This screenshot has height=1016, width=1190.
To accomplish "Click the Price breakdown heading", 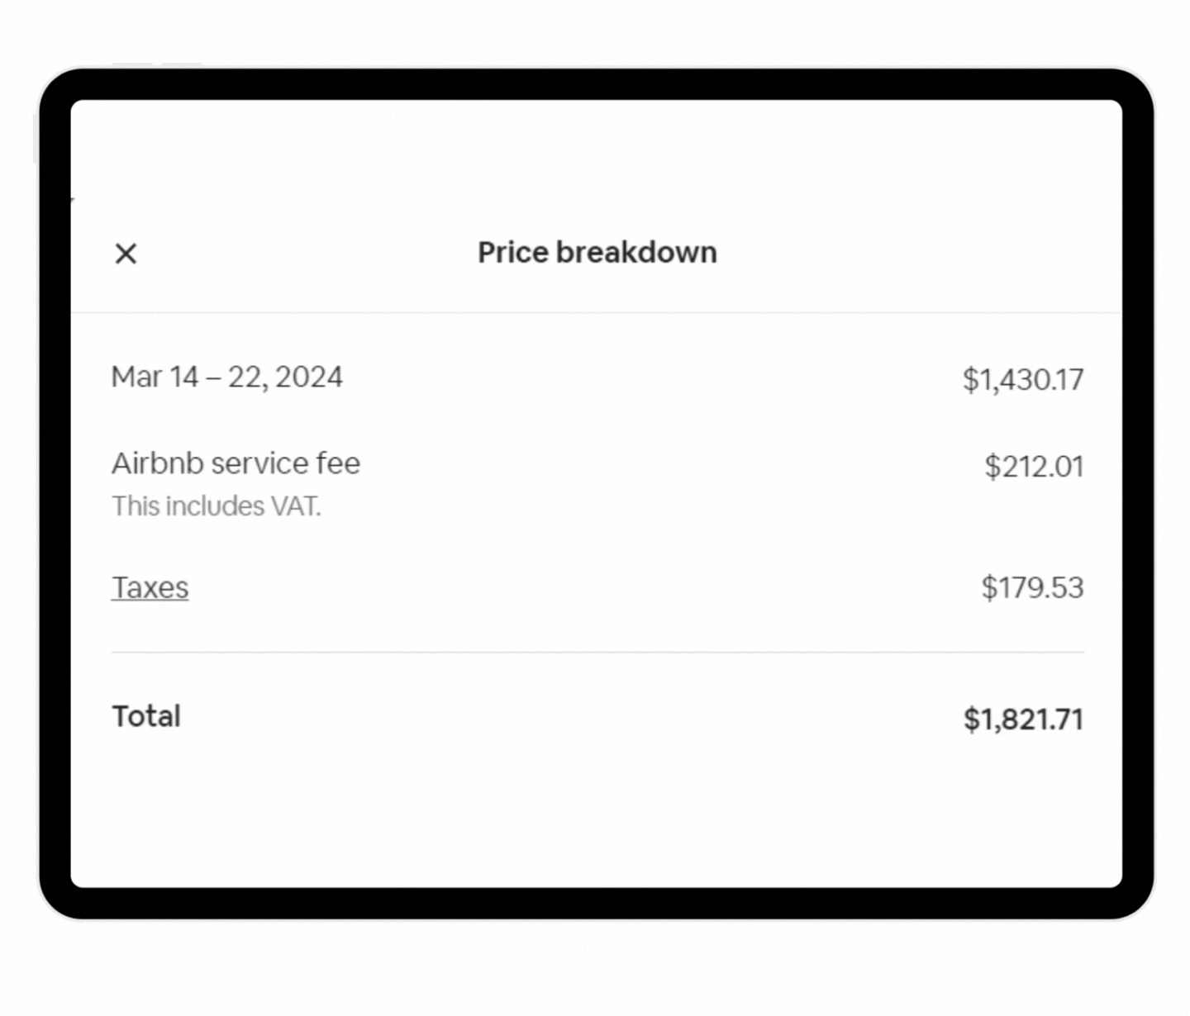I will 597,253.
